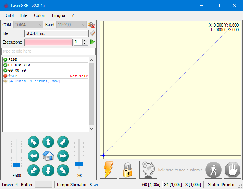The width and height of the screenshot is (243, 189).
Task: Jog left with the west arrow button
Action: coord(33,156)
